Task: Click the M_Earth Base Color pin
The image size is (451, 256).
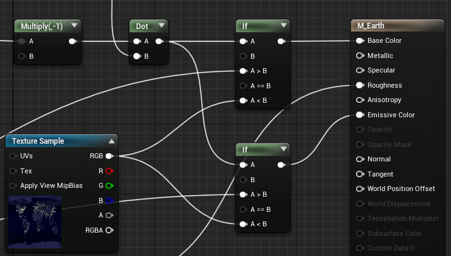Action: 360,41
